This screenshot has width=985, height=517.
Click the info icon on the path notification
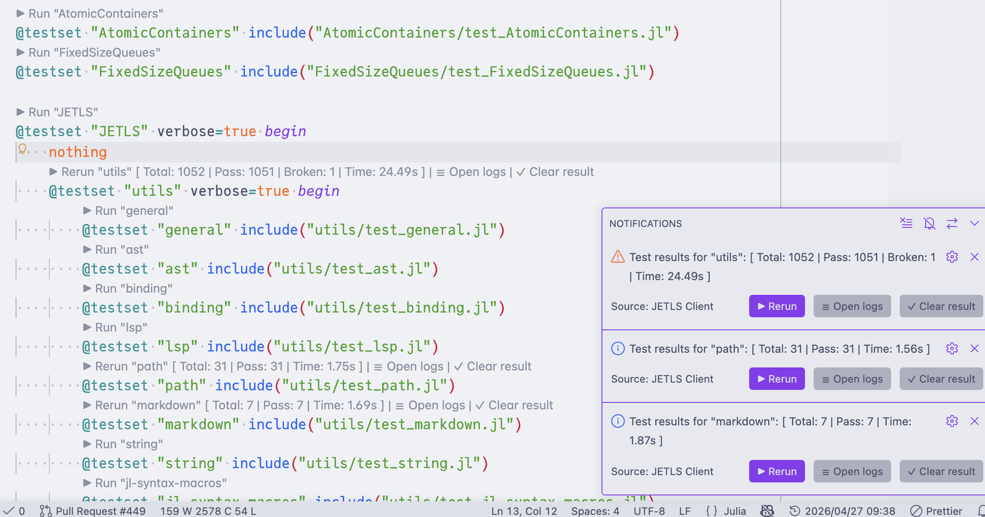pos(618,348)
